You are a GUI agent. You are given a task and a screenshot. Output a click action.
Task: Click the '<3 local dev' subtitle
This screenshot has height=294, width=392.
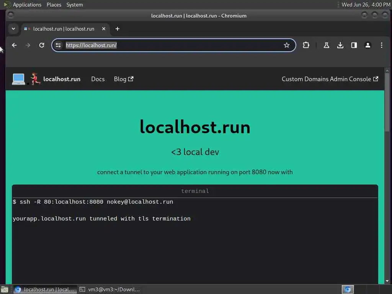click(x=195, y=152)
